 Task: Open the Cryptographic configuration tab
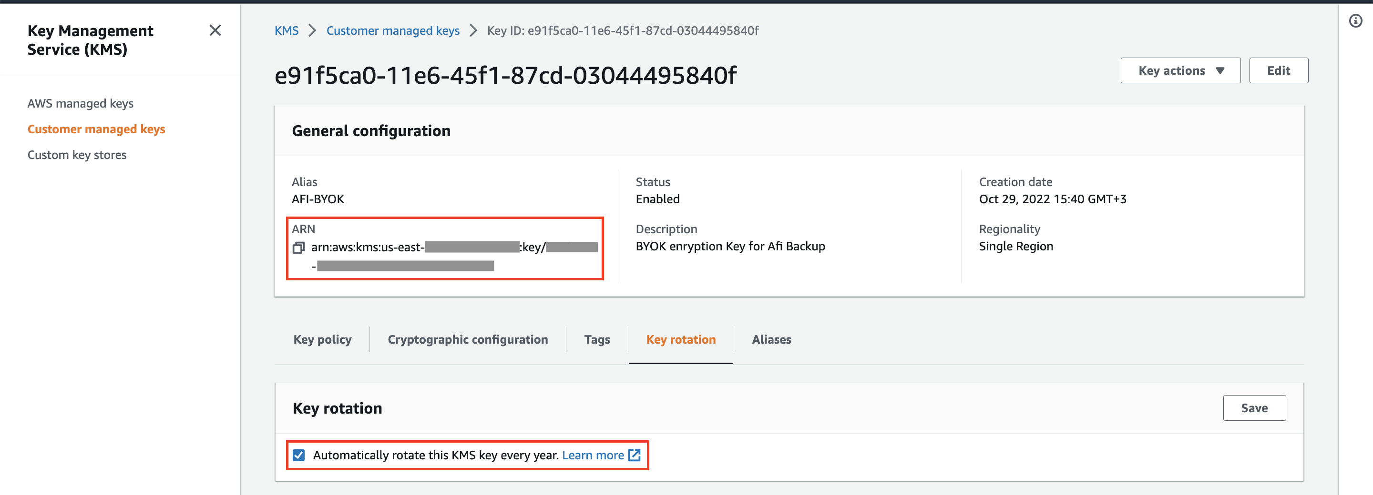(x=467, y=339)
